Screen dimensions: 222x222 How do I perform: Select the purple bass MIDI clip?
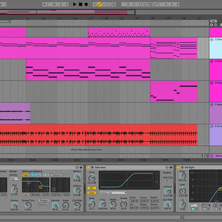pos(15,113)
